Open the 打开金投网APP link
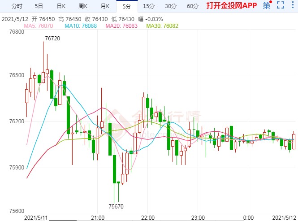The height and width of the screenshot is (221, 298). click(232, 6)
